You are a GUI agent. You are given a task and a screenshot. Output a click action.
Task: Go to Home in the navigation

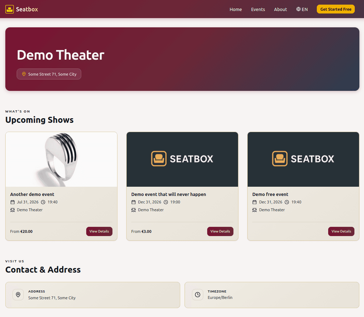click(236, 9)
